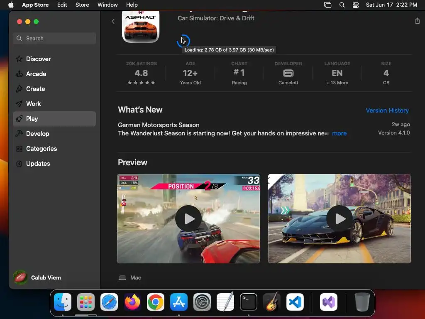Click the Discover star icon
Viewport: 425px width, 319px height.
(x=19, y=59)
